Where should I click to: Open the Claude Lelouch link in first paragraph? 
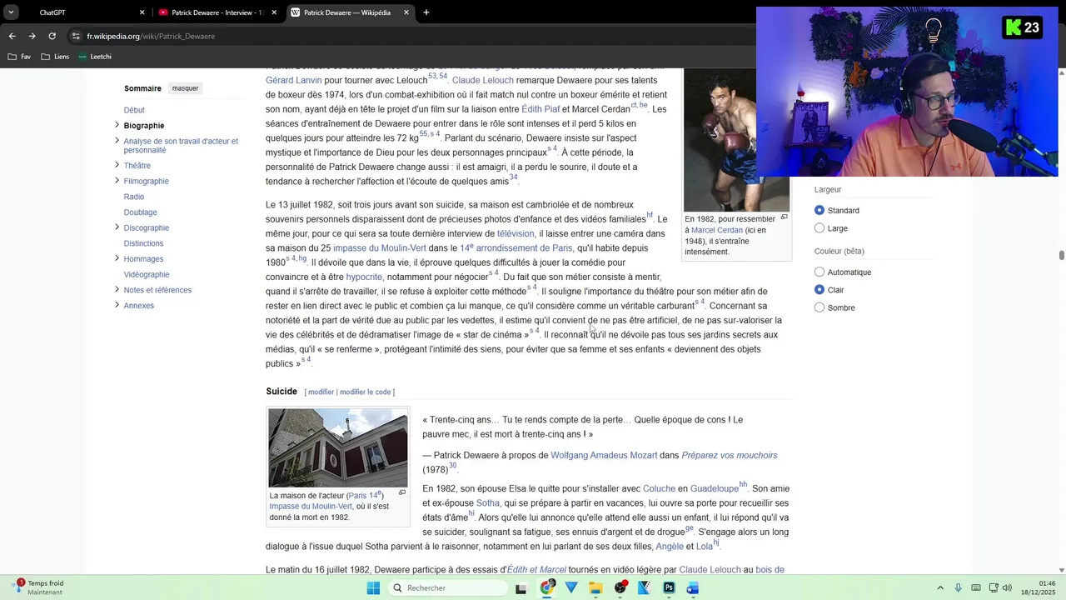coord(482,80)
